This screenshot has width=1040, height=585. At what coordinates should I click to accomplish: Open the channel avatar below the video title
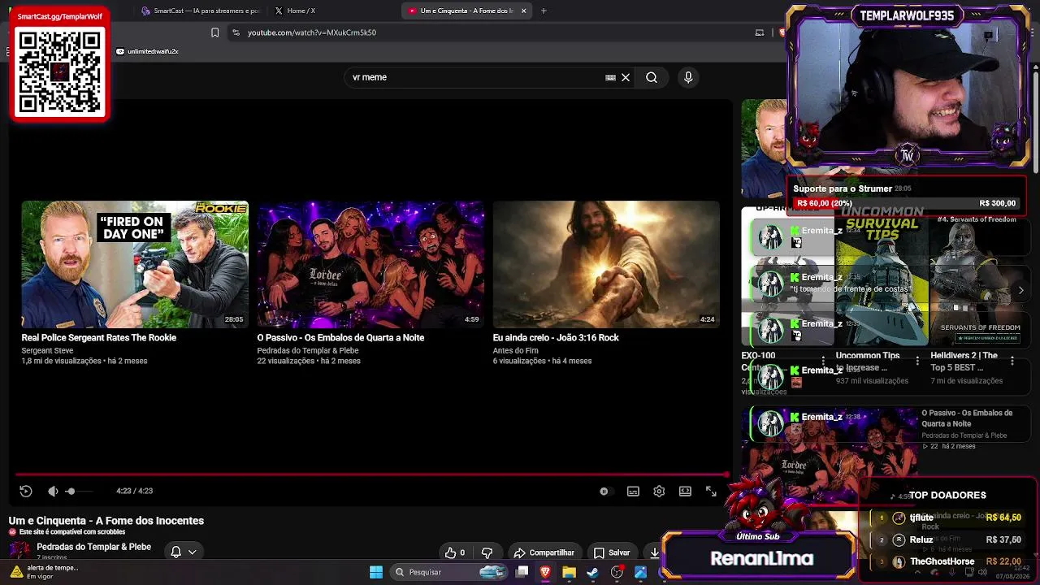(19, 549)
